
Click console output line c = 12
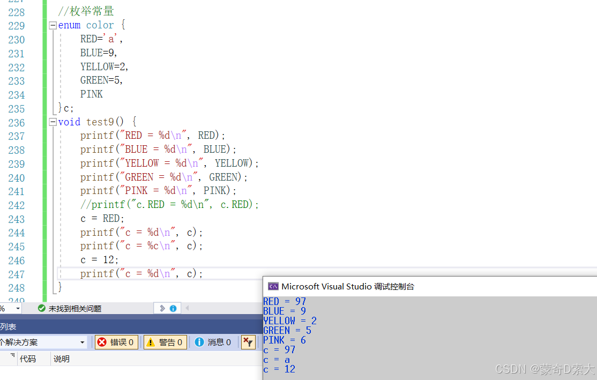tap(279, 369)
